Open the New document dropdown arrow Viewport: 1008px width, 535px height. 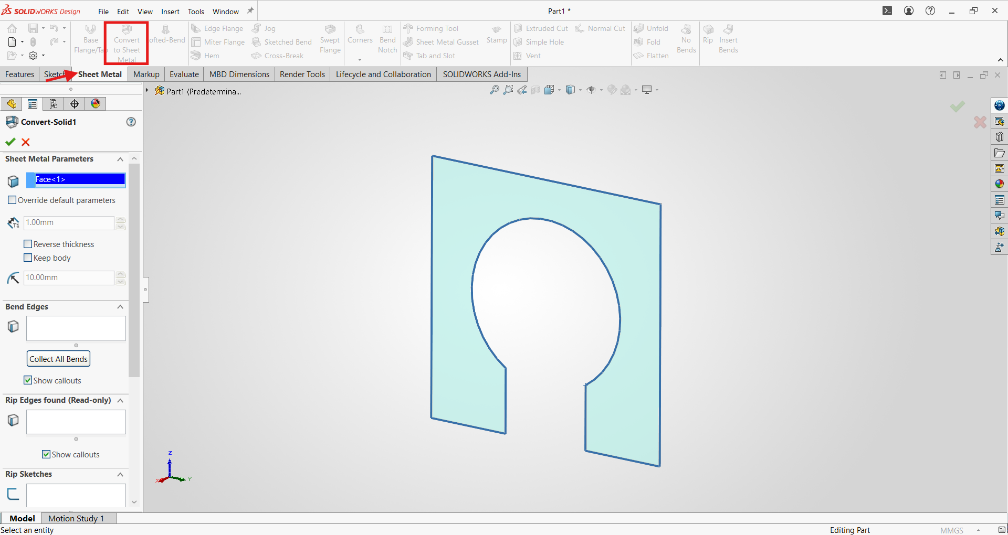coord(22,42)
